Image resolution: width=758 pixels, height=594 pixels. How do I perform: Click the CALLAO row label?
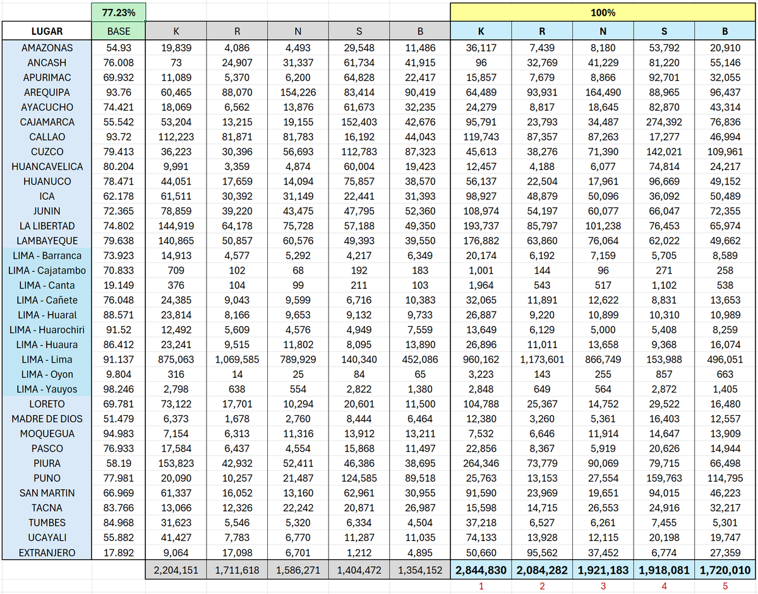[x=47, y=136]
